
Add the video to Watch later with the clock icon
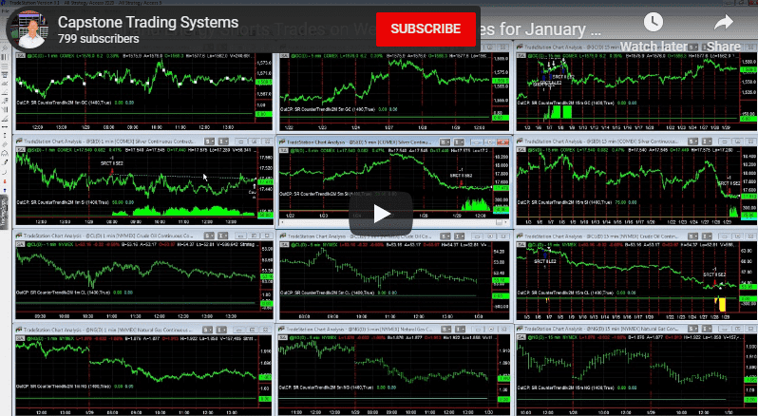[x=654, y=22]
